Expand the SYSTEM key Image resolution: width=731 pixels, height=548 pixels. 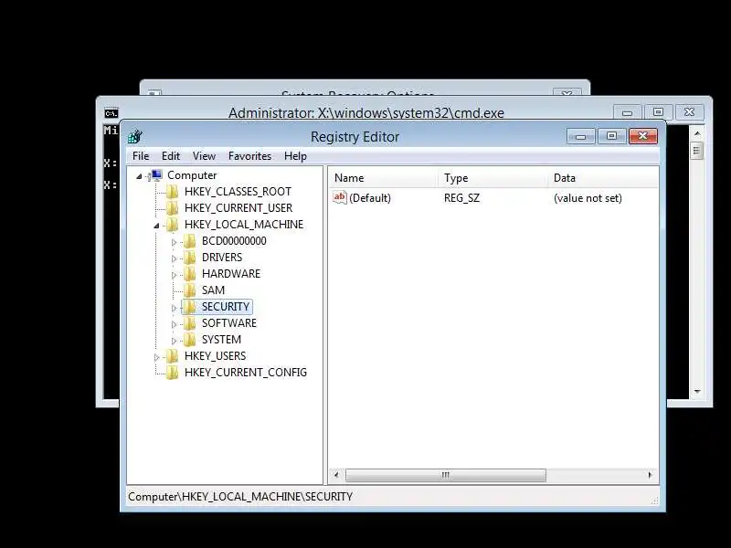click(174, 341)
